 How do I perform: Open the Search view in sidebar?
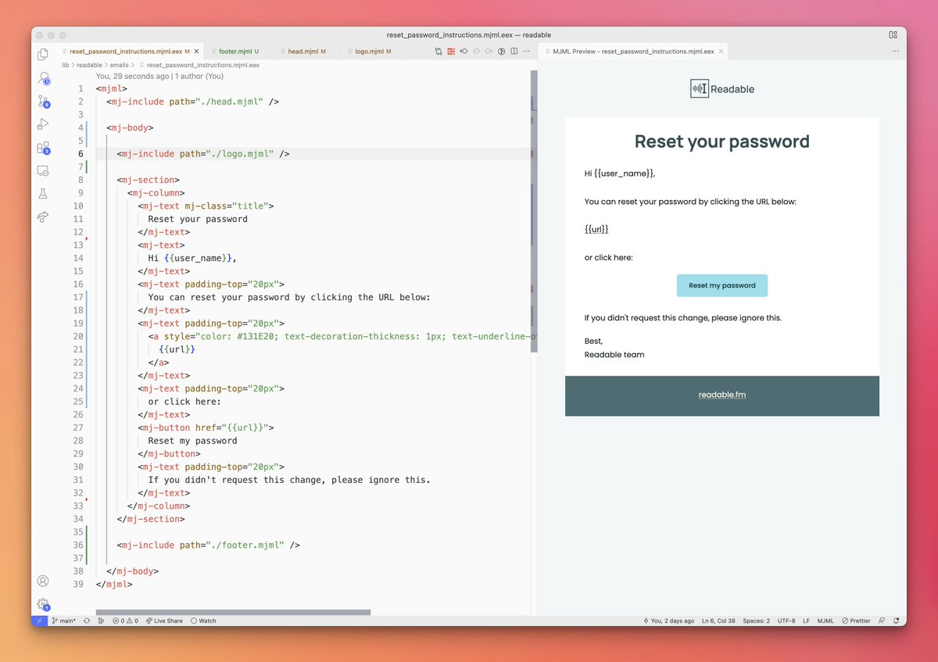tap(43, 78)
